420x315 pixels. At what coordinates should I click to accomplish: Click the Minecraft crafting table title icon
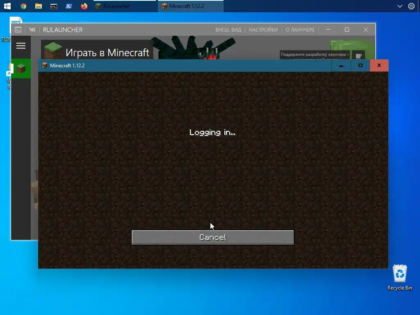tap(45, 65)
